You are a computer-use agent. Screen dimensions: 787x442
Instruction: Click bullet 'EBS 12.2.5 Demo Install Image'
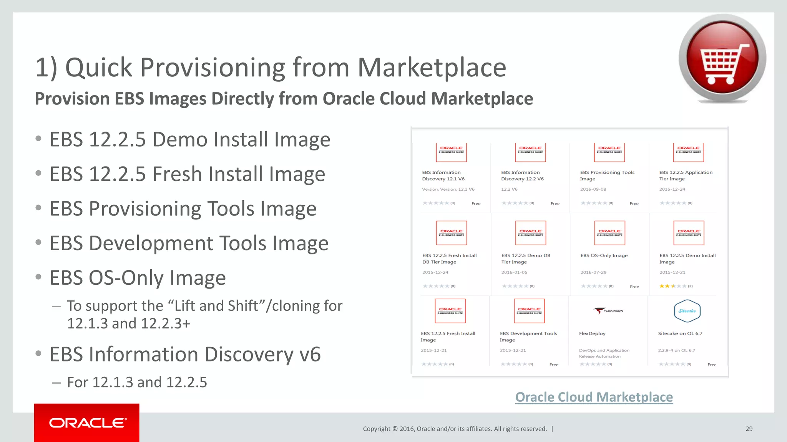pyautogui.click(x=190, y=139)
